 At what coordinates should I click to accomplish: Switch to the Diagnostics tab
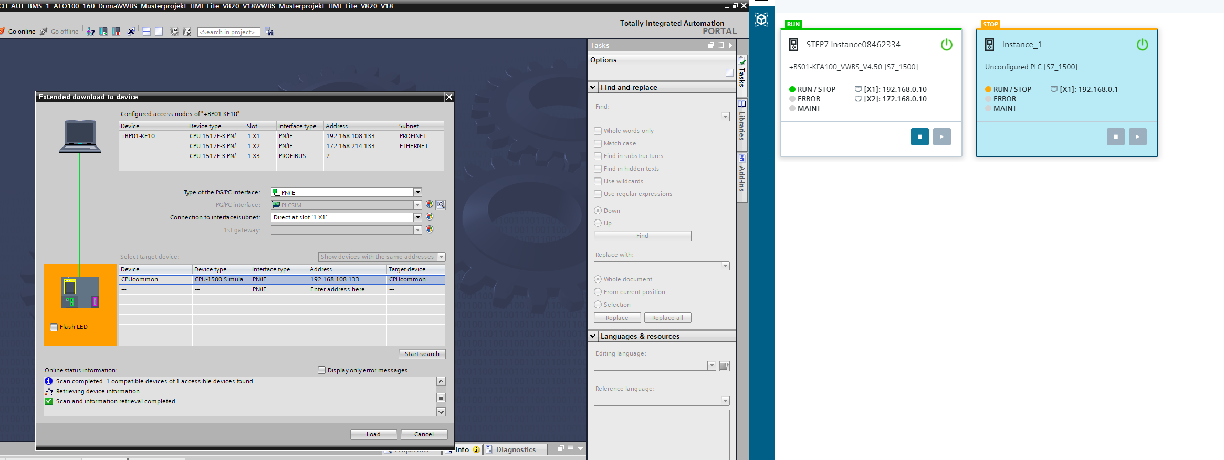515,449
